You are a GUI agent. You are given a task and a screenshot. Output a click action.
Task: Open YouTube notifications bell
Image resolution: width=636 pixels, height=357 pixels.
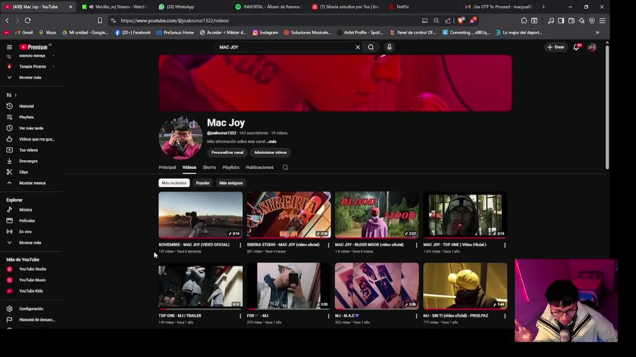click(x=577, y=47)
